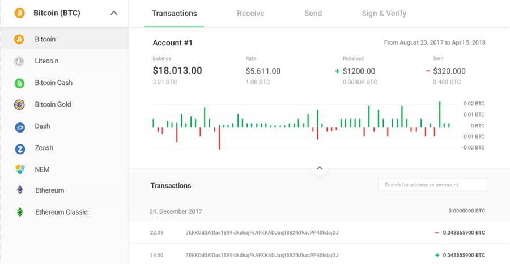This screenshot has height=264, width=510.
Task: Select the Zcash icon
Action: click(19, 148)
